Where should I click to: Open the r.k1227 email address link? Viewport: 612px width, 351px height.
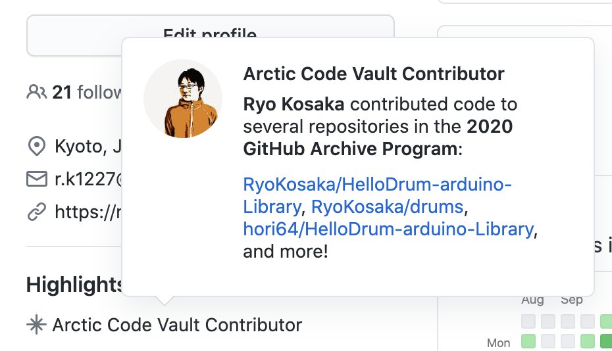click(87, 179)
